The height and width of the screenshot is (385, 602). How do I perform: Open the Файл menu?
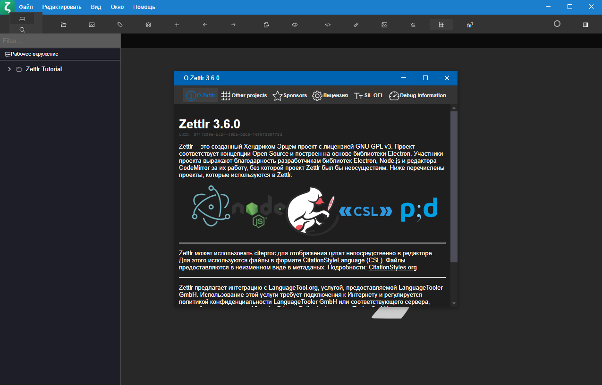coord(25,7)
